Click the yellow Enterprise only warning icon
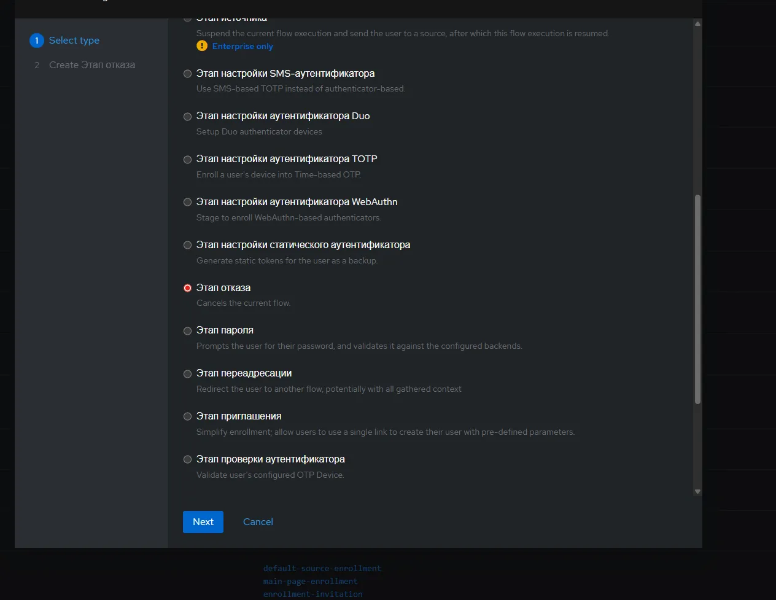The height and width of the screenshot is (600, 776). [x=202, y=46]
